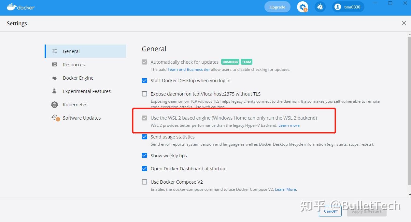The width and height of the screenshot is (411, 222).
Task: Select the General settings section
Action: click(x=71, y=51)
